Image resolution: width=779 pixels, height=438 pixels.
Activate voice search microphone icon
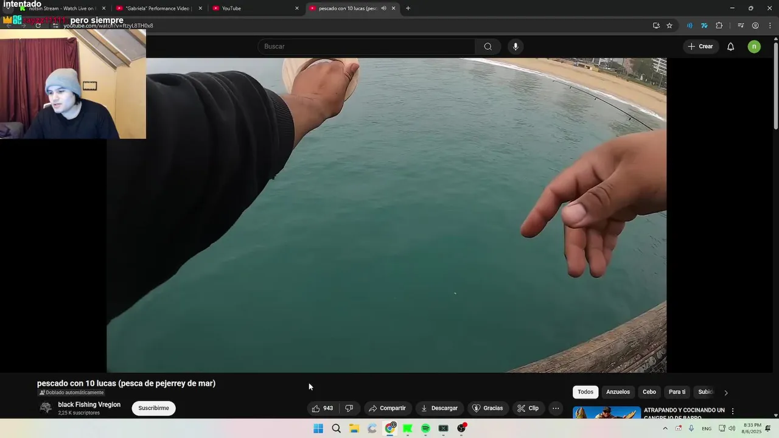(x=515, y=46)
